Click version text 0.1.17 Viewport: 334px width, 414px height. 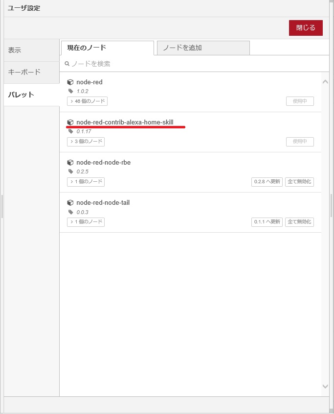click(84, 131)
